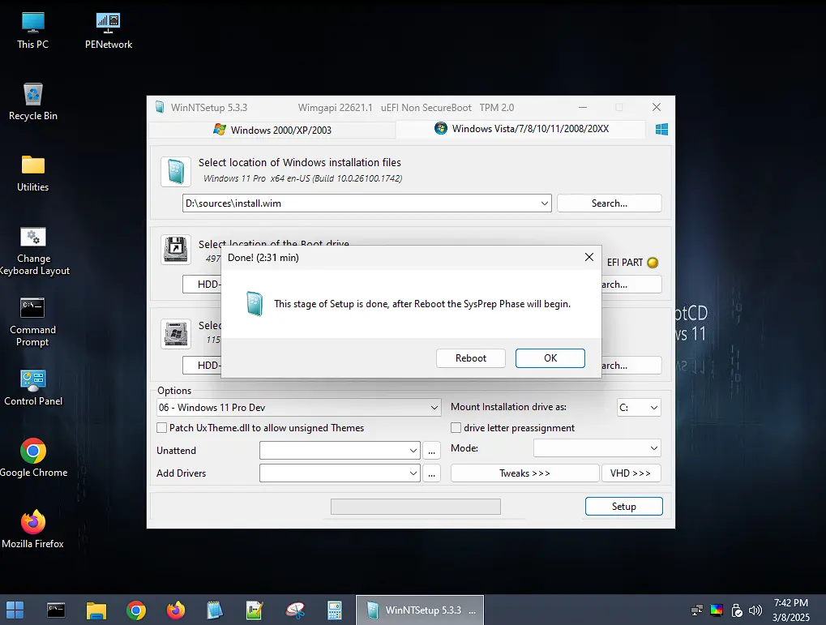Open File Explorer from the taskbar
The width and height of the screenshot is (826, 625).
96,610
